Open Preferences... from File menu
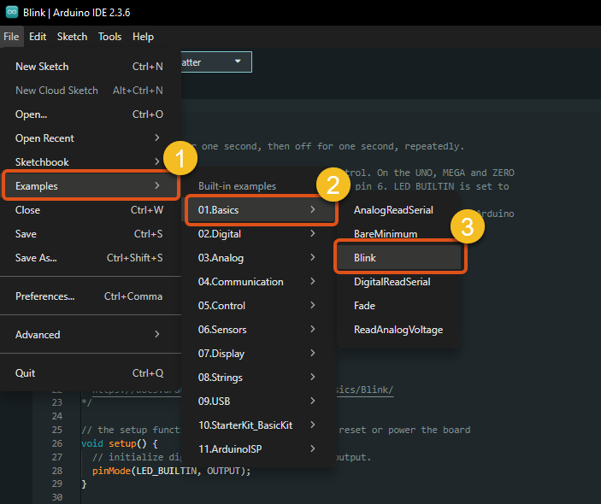This screenshot has width=601, height=504. (91, 296)
